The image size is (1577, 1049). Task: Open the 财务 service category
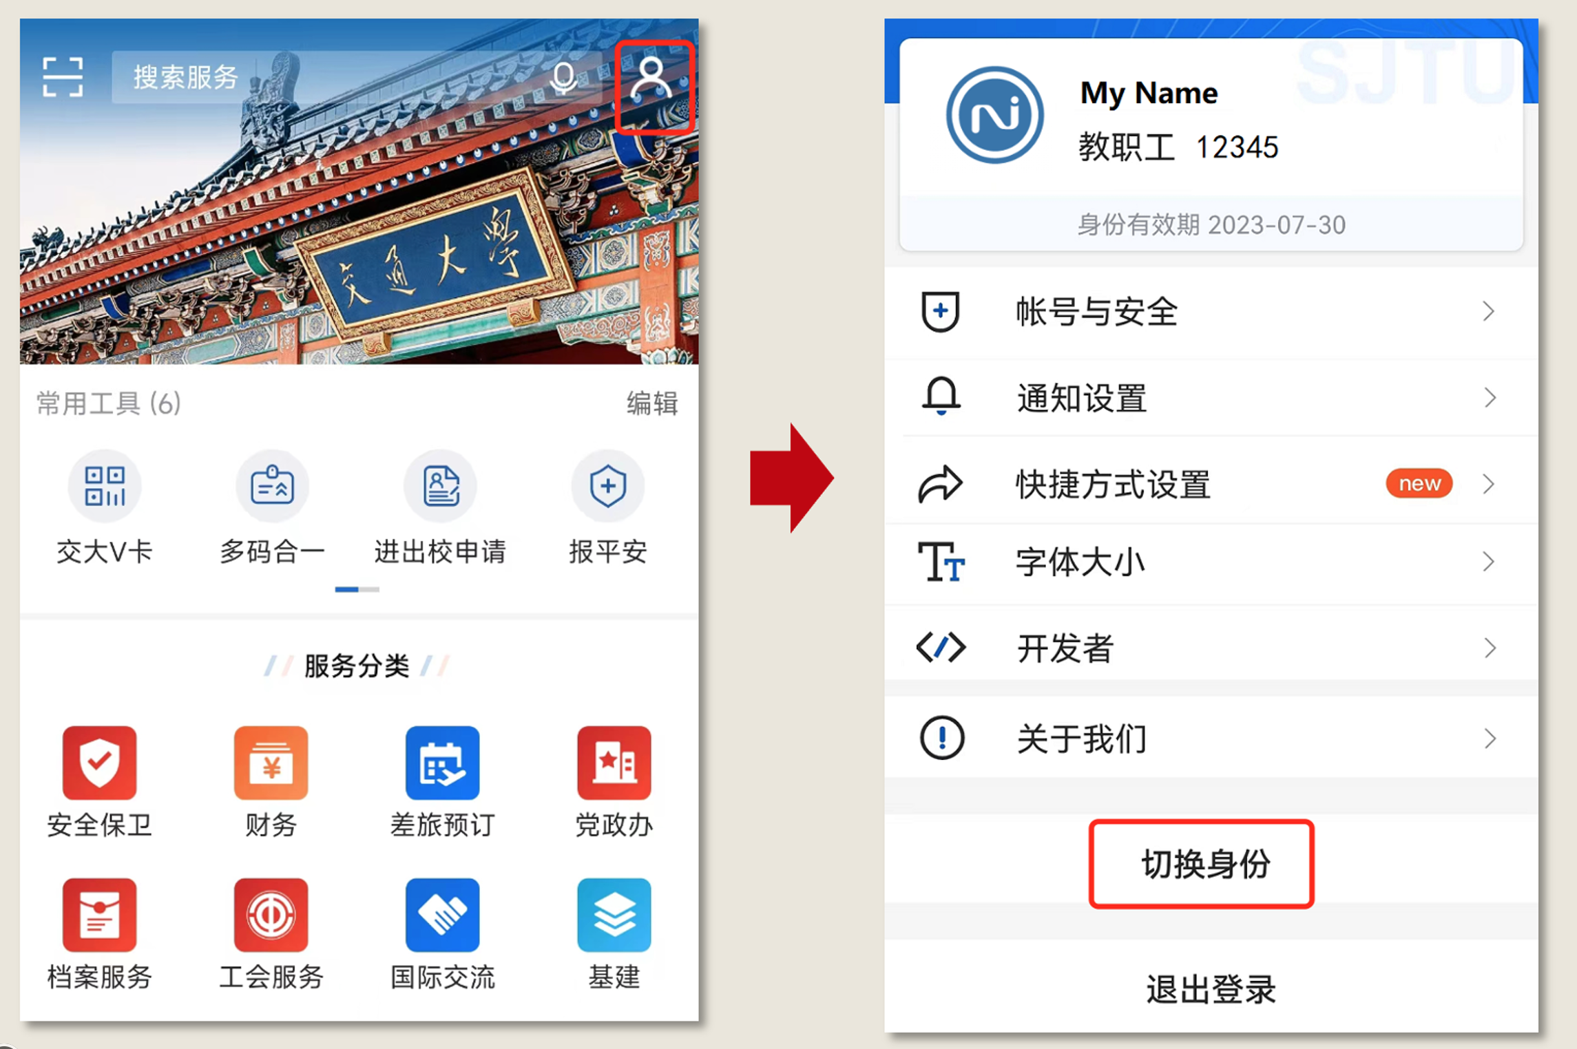tap(271, 763)
